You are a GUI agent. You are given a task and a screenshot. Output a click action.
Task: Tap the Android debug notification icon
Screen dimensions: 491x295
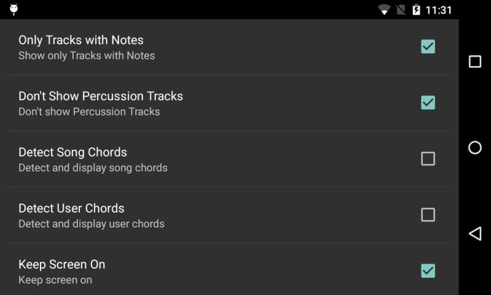click(14, 9)
